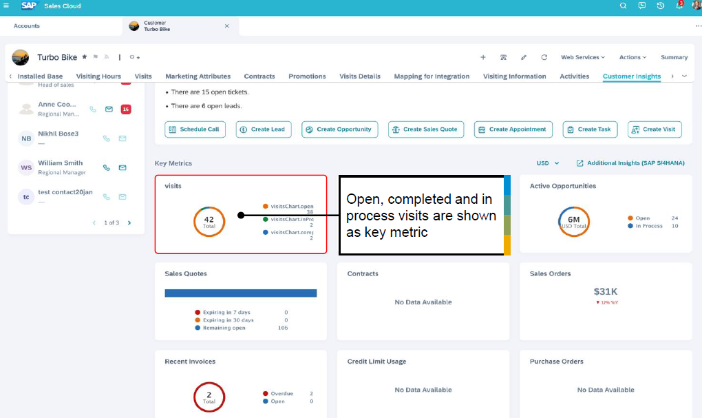Call William Smith using the phone icon

(107, 167)
